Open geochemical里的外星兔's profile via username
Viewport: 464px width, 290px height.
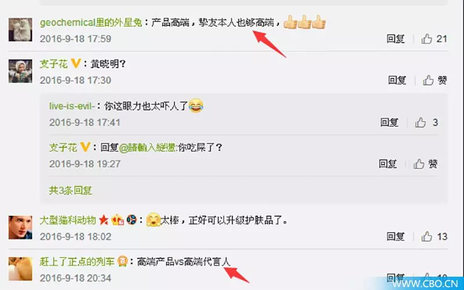91,23
